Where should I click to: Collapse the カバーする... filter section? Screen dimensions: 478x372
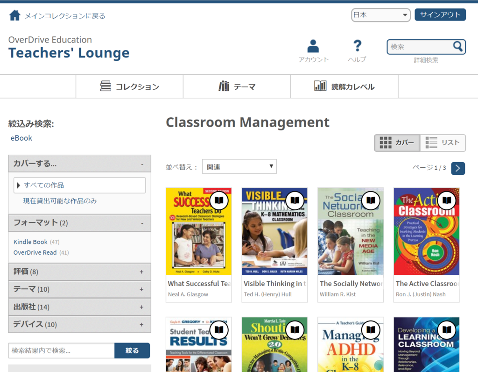click(x=79, y=164)
